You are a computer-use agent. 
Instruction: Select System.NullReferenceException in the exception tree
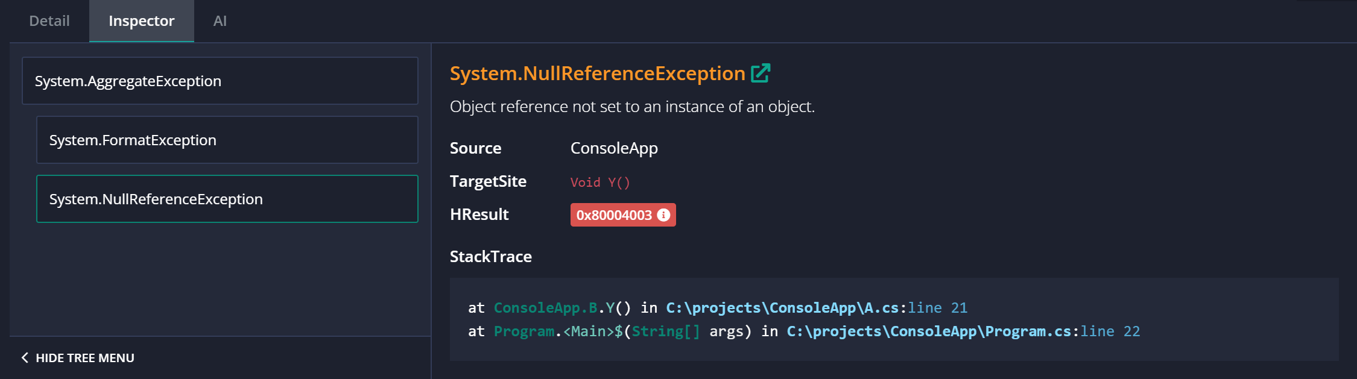click(227, 199)
